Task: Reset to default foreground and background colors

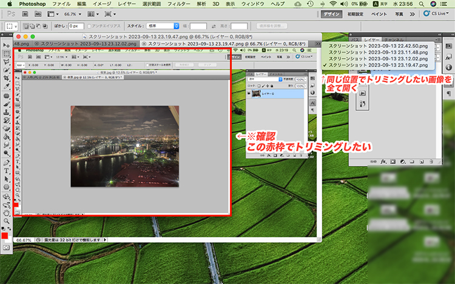Action: (3, 229)
